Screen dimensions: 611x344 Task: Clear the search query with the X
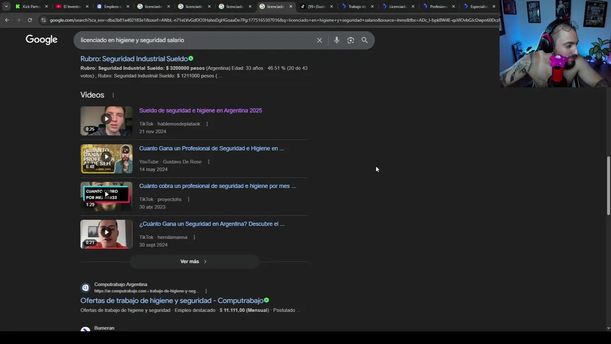click(319, 40)
